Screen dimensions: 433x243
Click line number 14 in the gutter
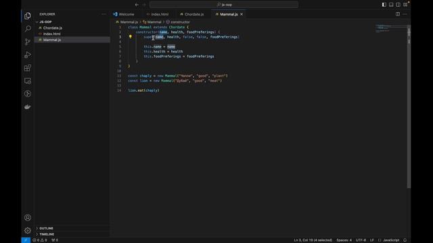pos(119,90)
